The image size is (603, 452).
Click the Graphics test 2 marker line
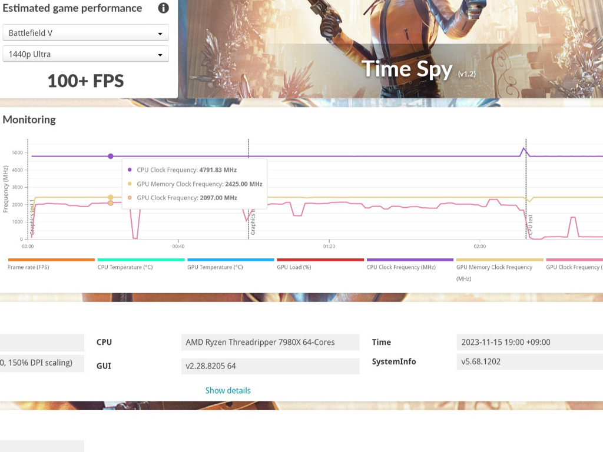249,189
